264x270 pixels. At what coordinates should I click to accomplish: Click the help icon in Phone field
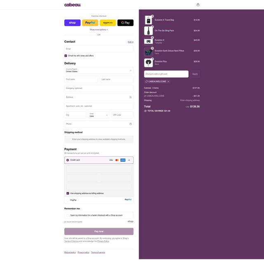click(x=130, y=124)
